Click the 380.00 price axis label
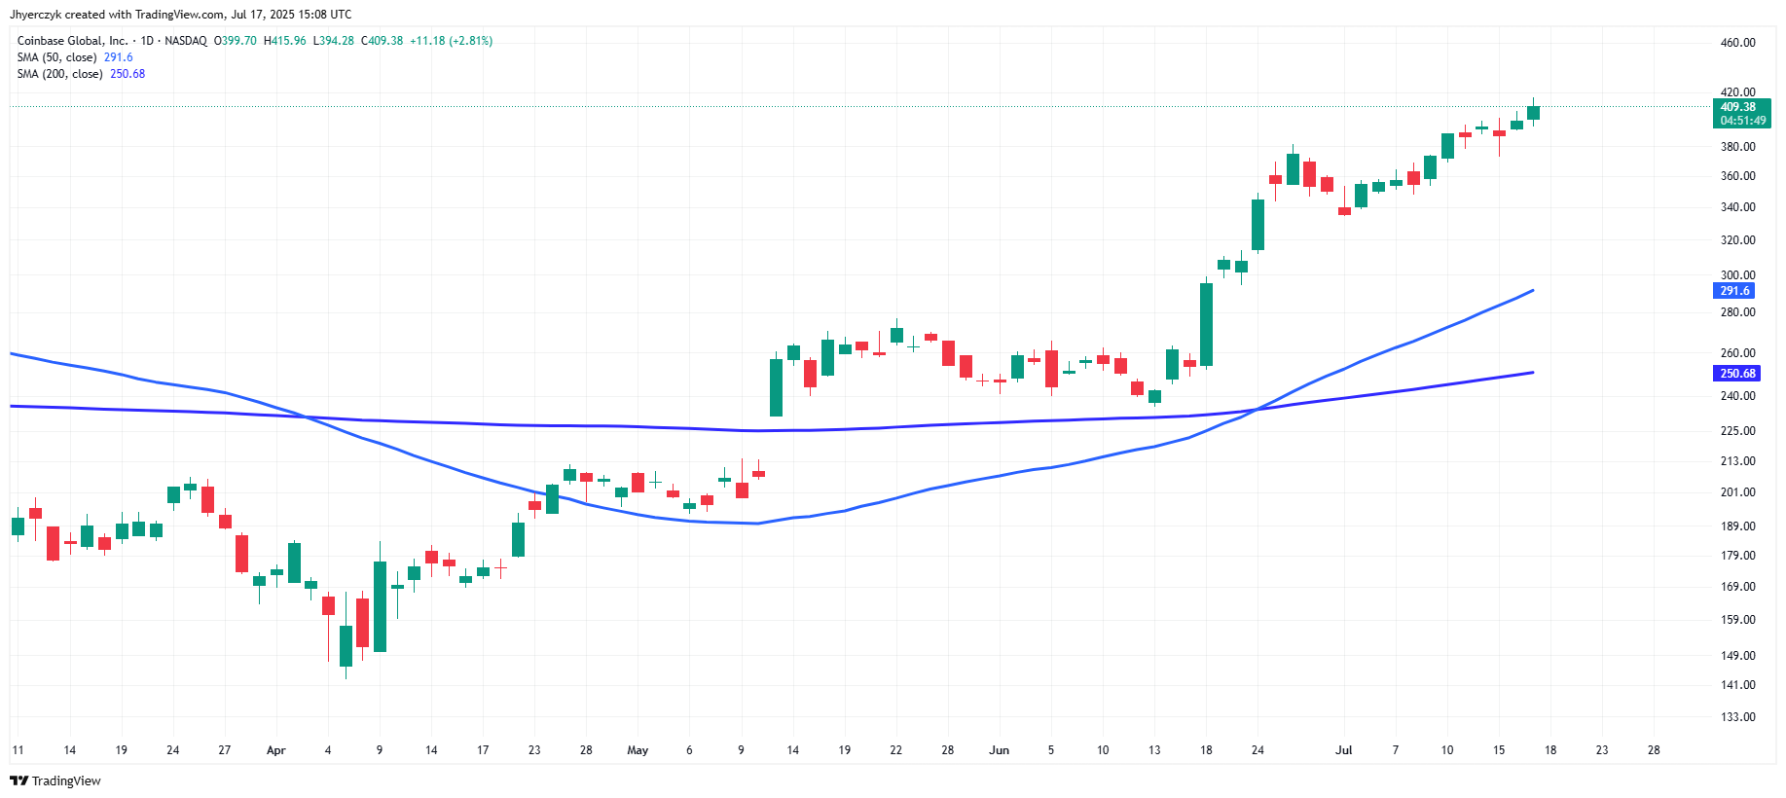 tap(1737, 147)
